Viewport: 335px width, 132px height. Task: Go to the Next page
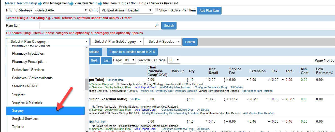pos(94,60)
